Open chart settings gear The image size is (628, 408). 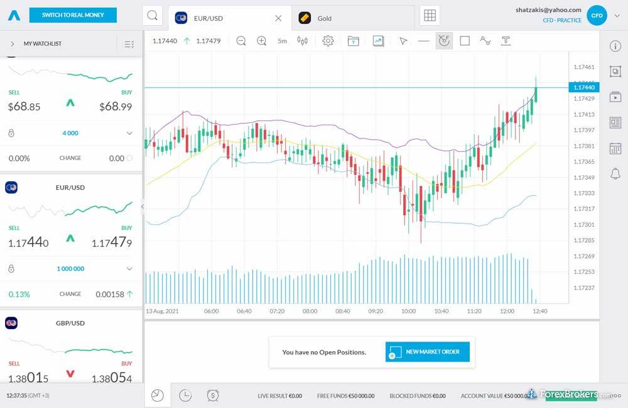coord(328,41)
